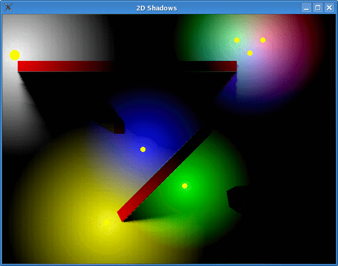Click the rightmost dot of the three-dot cluster
This screenshot has height=266, width=338.
click(263, 40)
